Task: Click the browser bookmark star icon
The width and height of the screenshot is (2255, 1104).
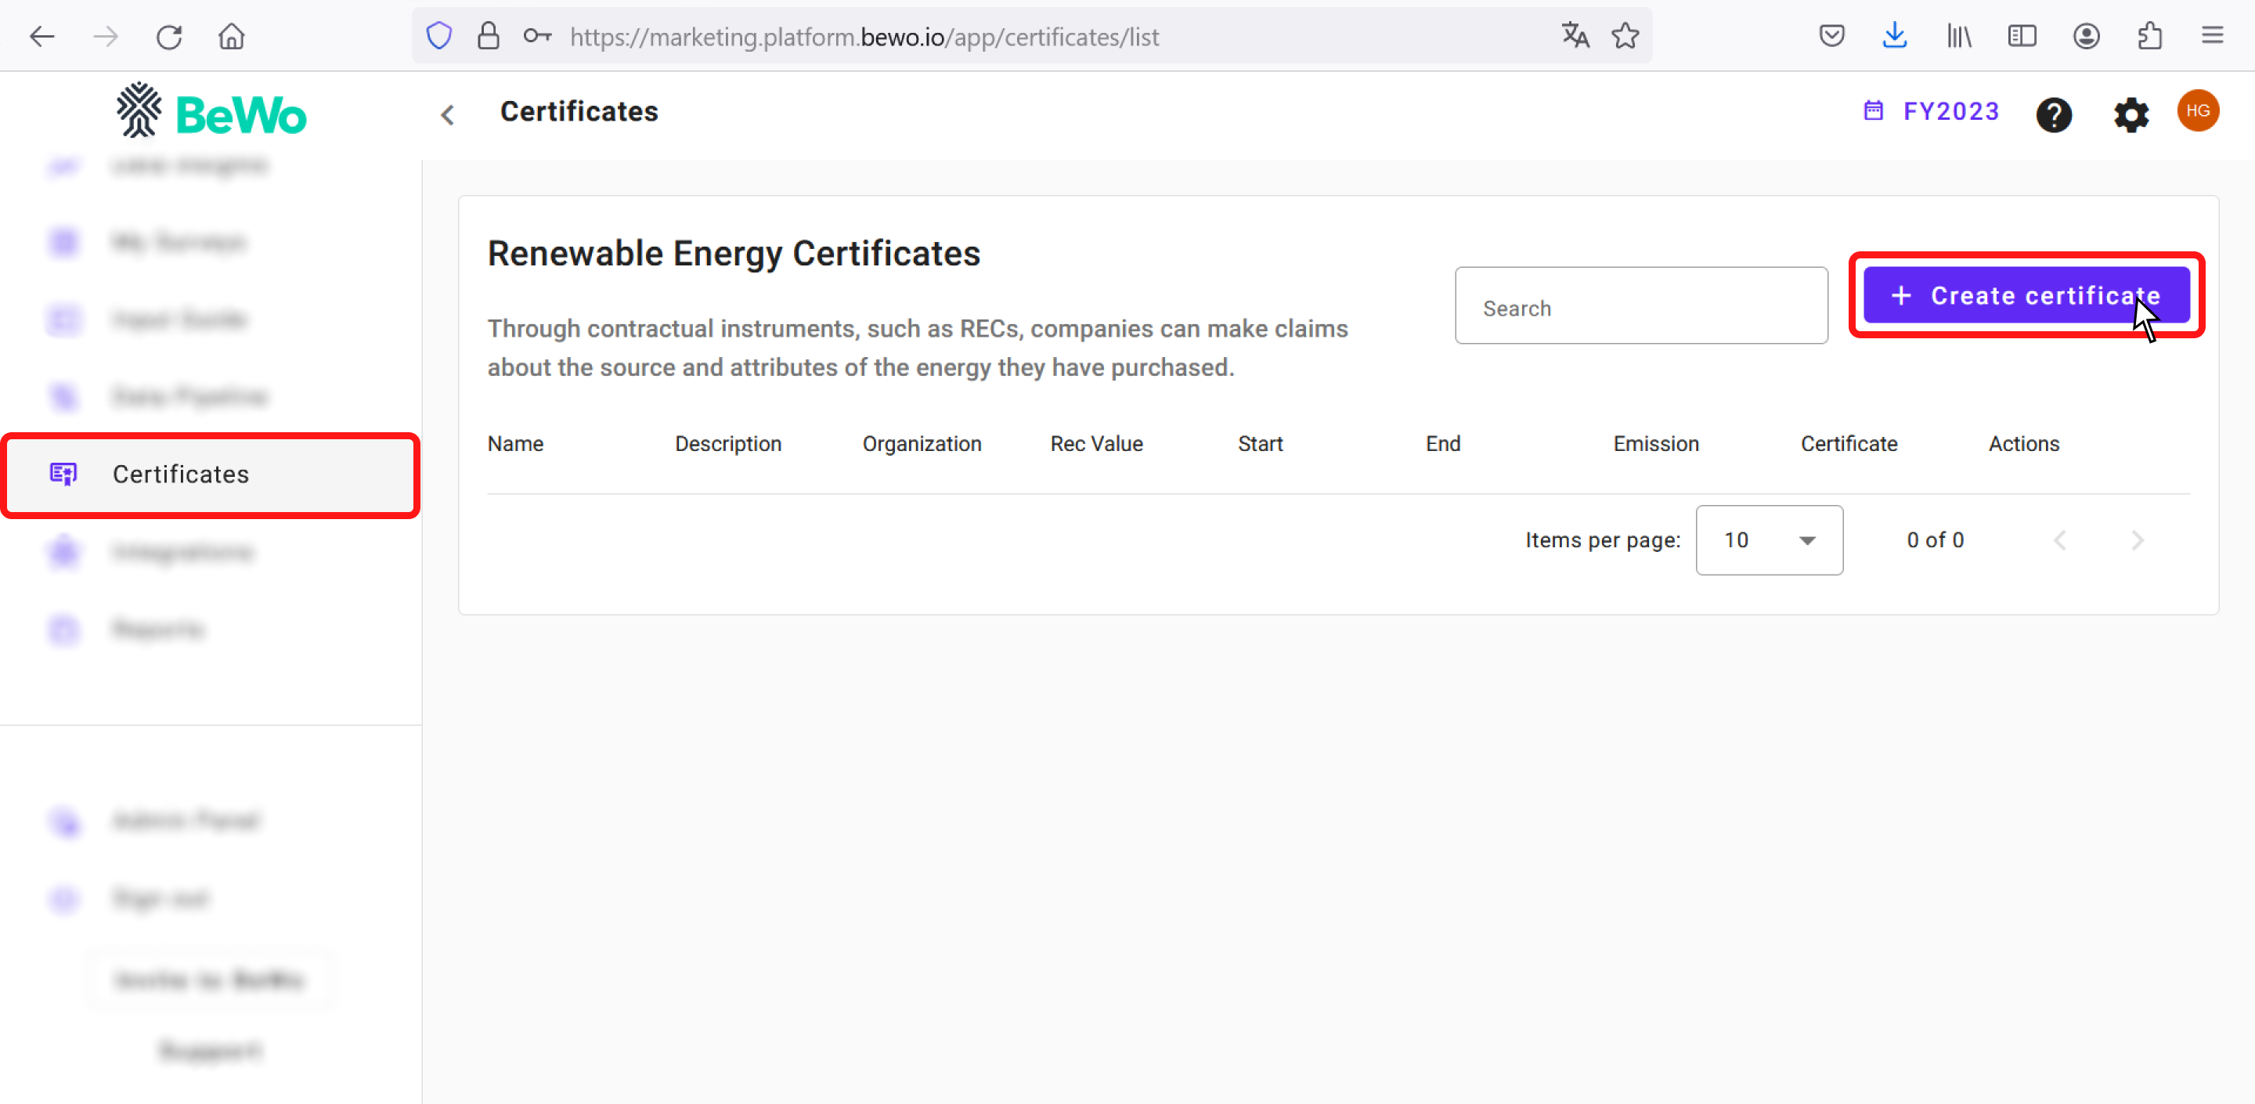Action: point(1625,36)
